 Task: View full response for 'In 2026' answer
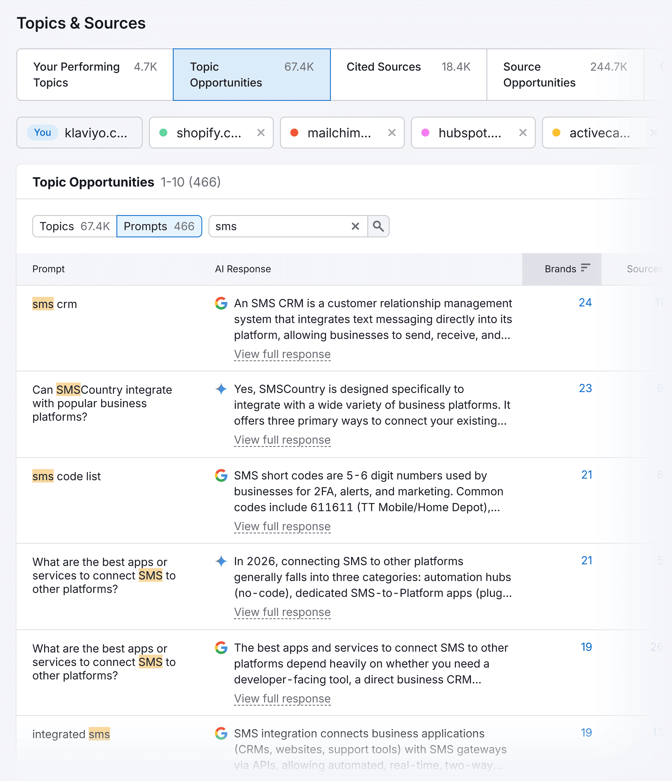(282, 612)
